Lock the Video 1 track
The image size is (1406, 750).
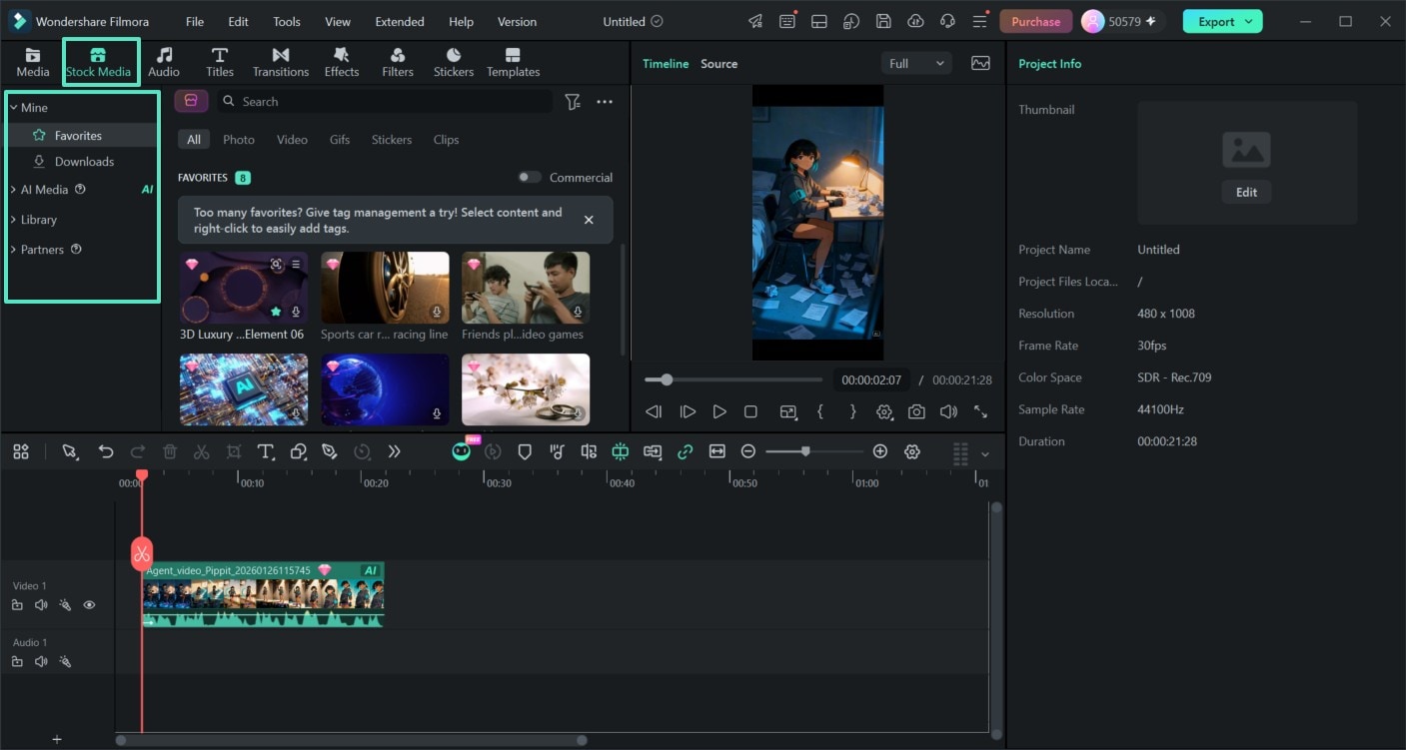coord(17,604)
